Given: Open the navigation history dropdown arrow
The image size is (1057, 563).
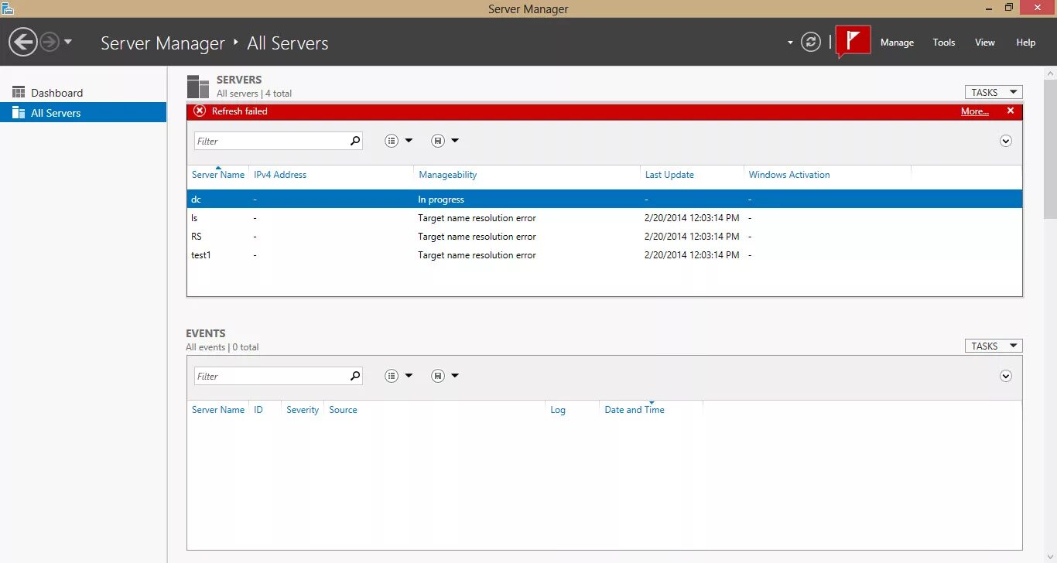Looking at the screenshot, I should point(68,42).
